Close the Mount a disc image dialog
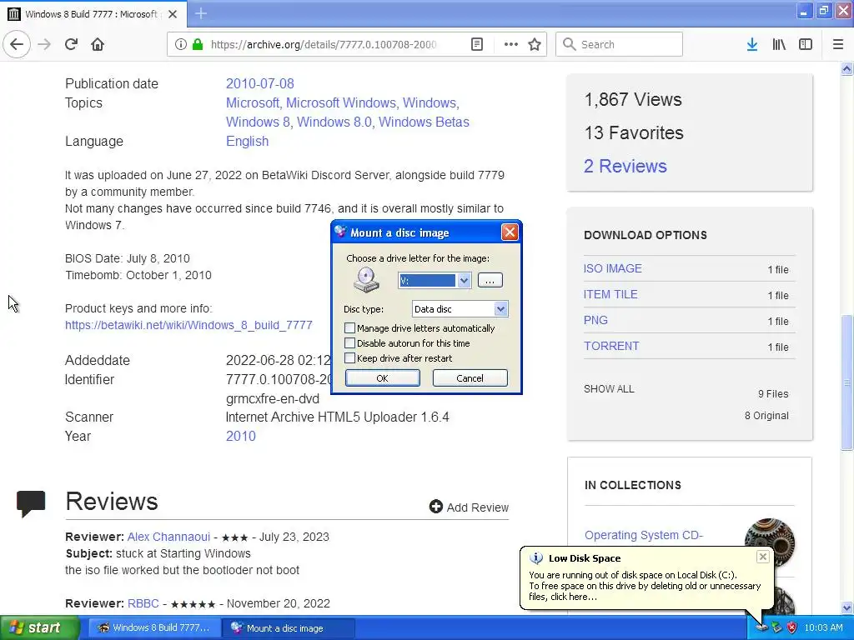854x640 pixels. (510, 232)
